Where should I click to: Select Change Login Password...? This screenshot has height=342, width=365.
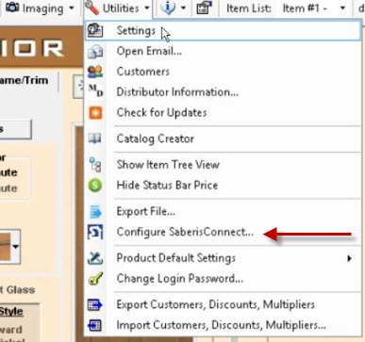coord(223,279)
